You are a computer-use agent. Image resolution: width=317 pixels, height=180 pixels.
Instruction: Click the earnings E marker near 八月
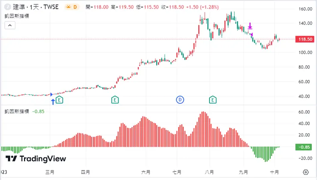[x=213, y=100]
